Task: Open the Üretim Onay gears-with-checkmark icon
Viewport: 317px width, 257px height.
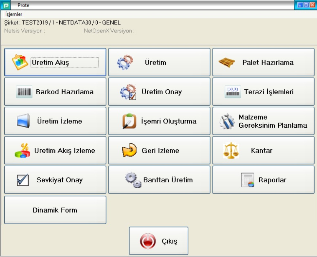Action: pyautogui.click(x=127, y=92)
